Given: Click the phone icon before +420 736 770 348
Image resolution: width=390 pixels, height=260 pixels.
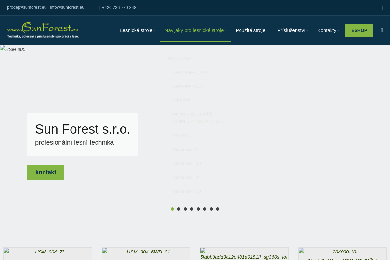Looking at the screenshot, I should tap(99, 8).
